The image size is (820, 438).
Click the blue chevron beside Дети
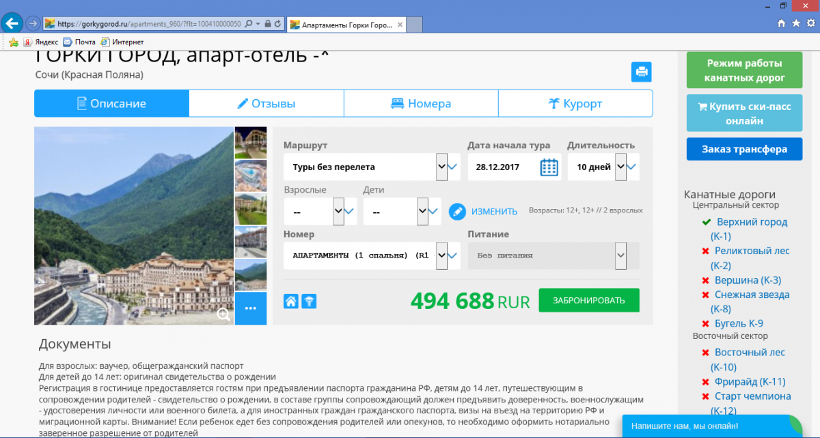coord(434,211)
